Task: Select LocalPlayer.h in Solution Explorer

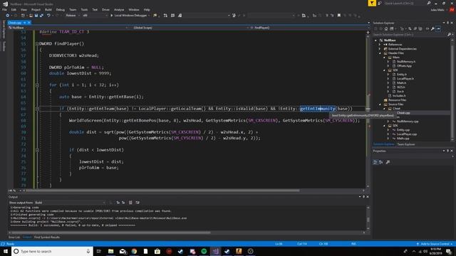Action: coord(405,79)
